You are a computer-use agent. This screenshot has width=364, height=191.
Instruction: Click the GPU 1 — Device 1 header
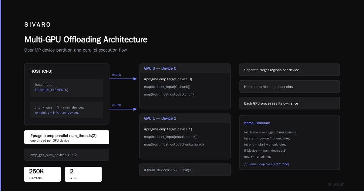coord(185,119)
